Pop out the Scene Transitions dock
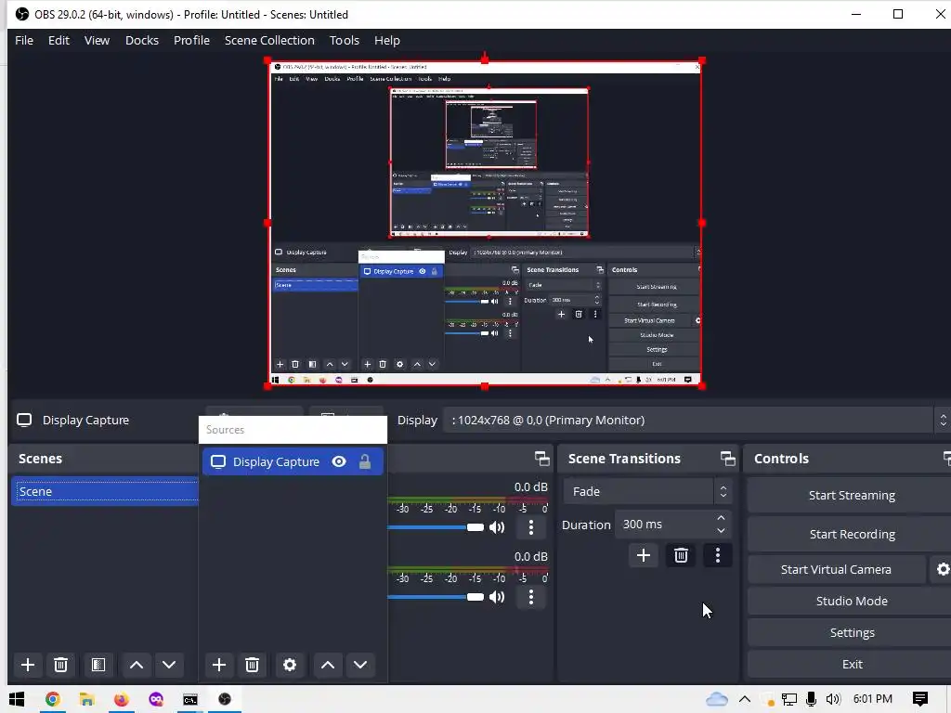Viewport: 951px width, 713px height. [728, 459]
